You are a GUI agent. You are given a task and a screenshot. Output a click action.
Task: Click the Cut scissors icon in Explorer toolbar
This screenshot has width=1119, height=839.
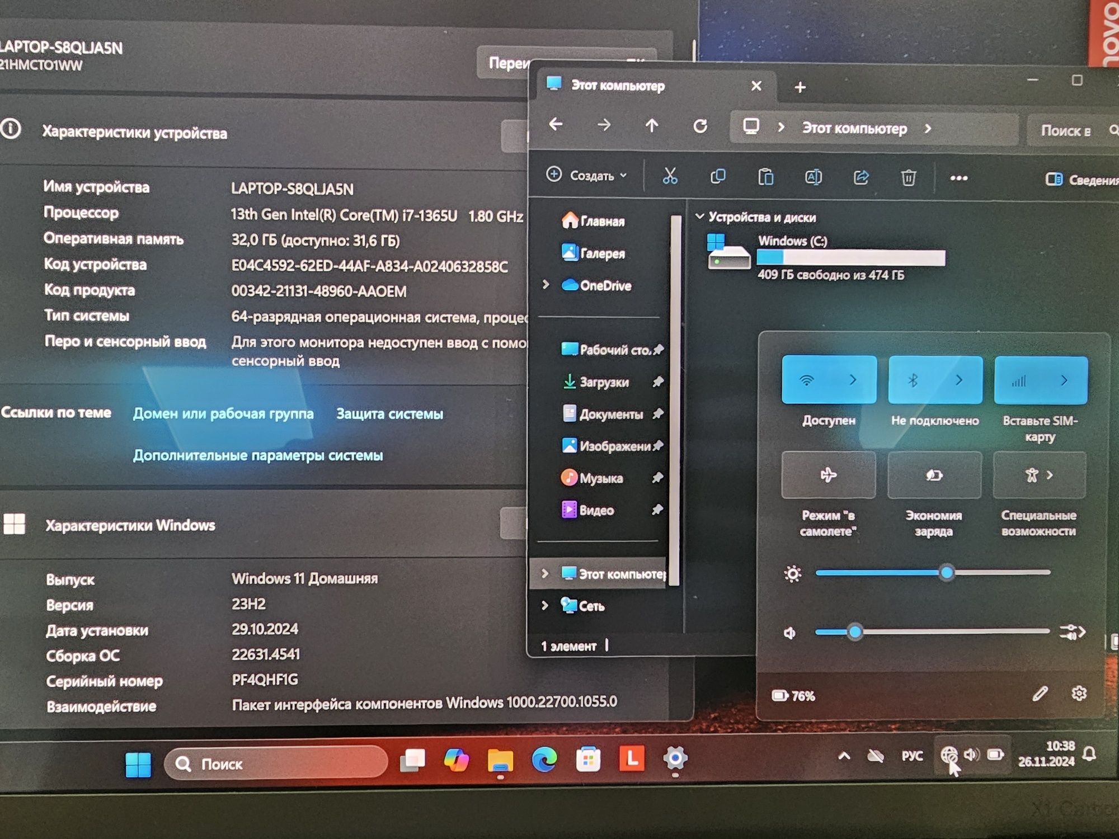(670, 176)
